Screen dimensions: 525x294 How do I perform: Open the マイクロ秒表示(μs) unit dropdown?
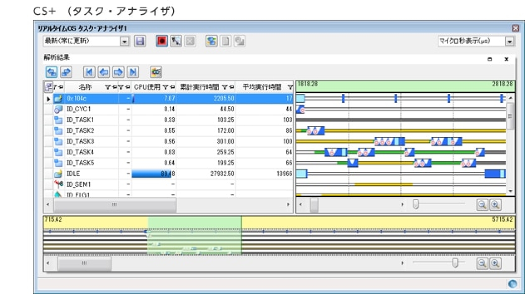coord(510,41)
